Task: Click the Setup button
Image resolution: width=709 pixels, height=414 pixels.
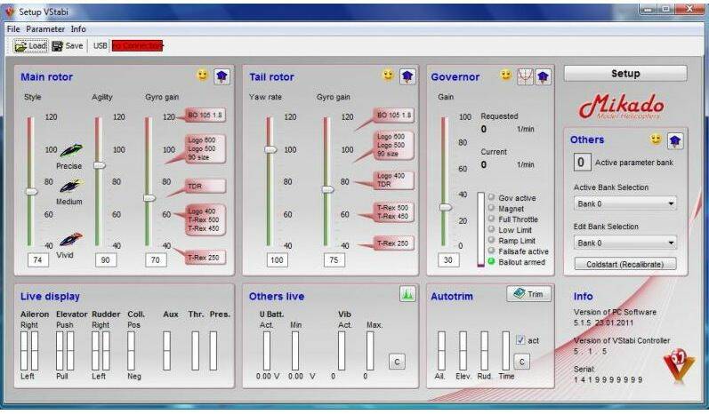Action: pos(624,74)
